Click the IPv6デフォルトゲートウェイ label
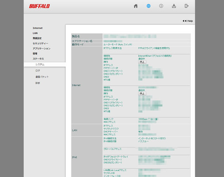224x177 pixels. pyautogui.click(x=116, y=157)
